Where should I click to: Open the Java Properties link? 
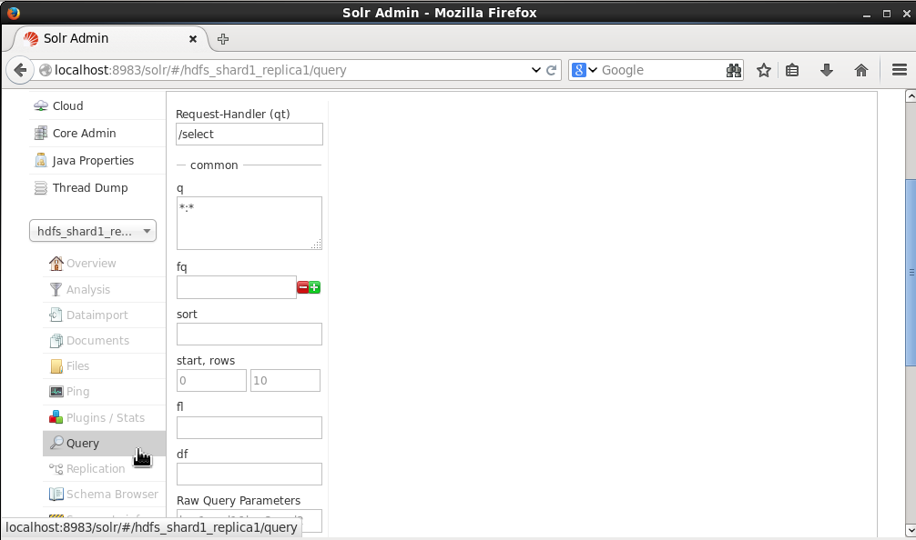point(93,160)
